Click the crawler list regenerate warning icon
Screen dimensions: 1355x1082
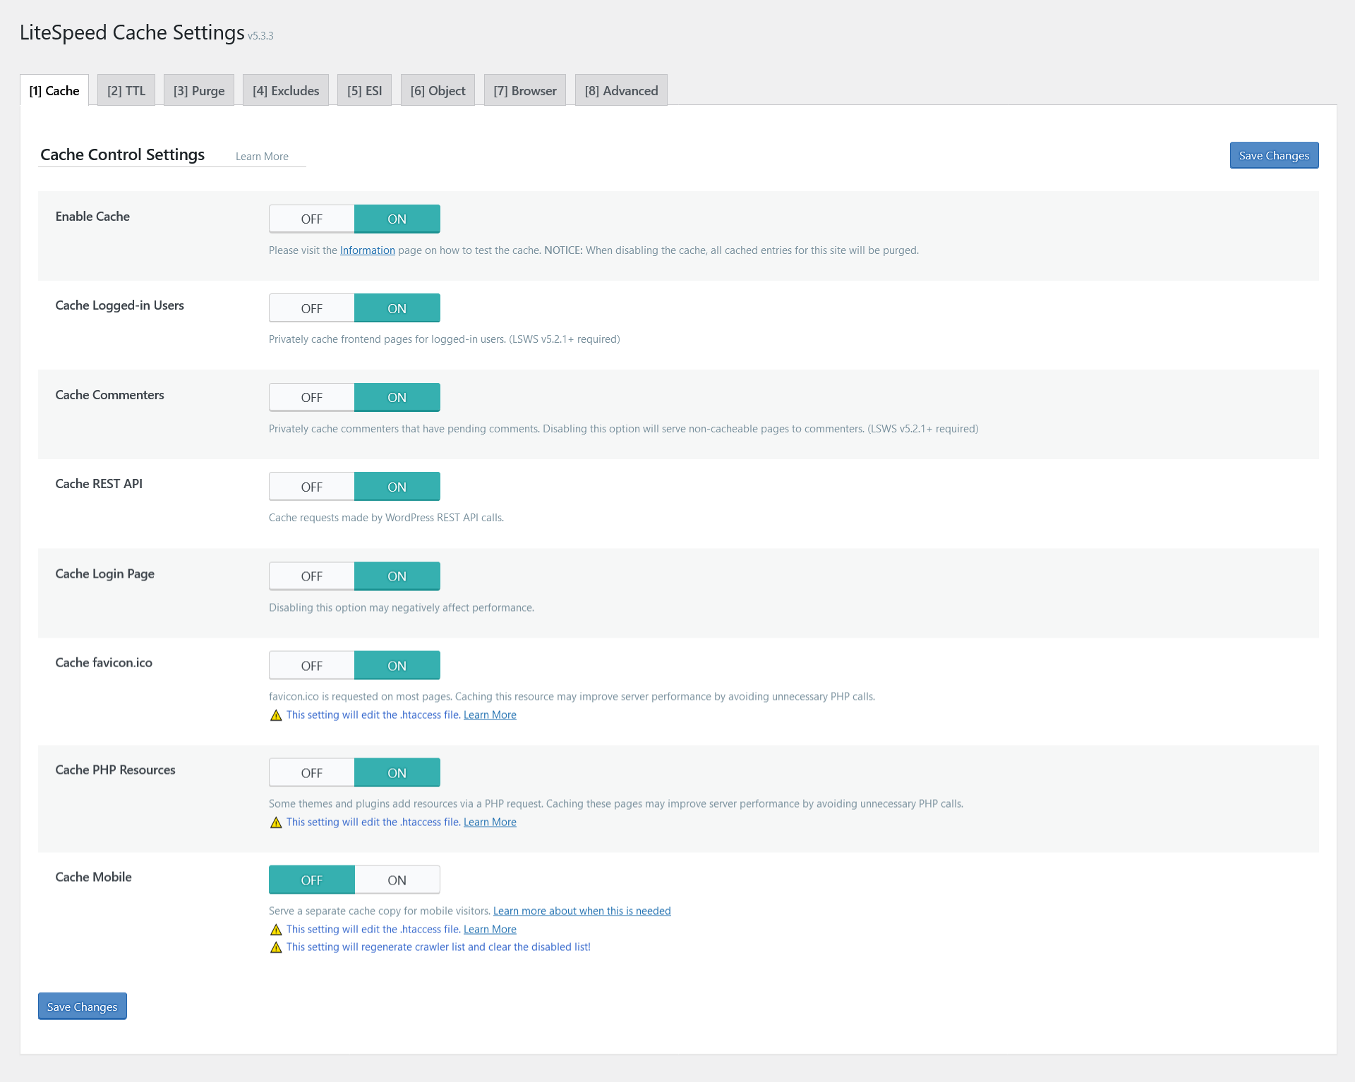[276, 947]
